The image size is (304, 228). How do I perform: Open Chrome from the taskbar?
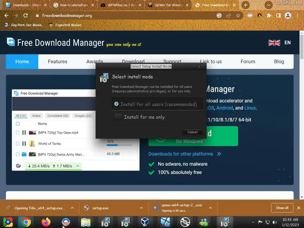point(26,222)
